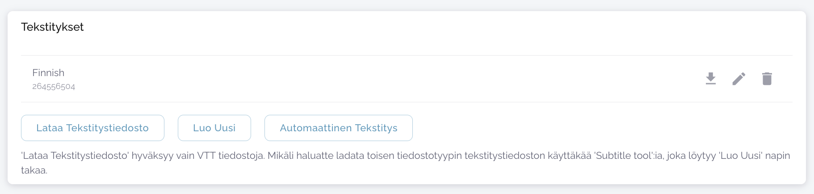Start Automaattinen Tekstitys via its button
The height and width of the screenshot is (194, 814).
tap(339, 128)
